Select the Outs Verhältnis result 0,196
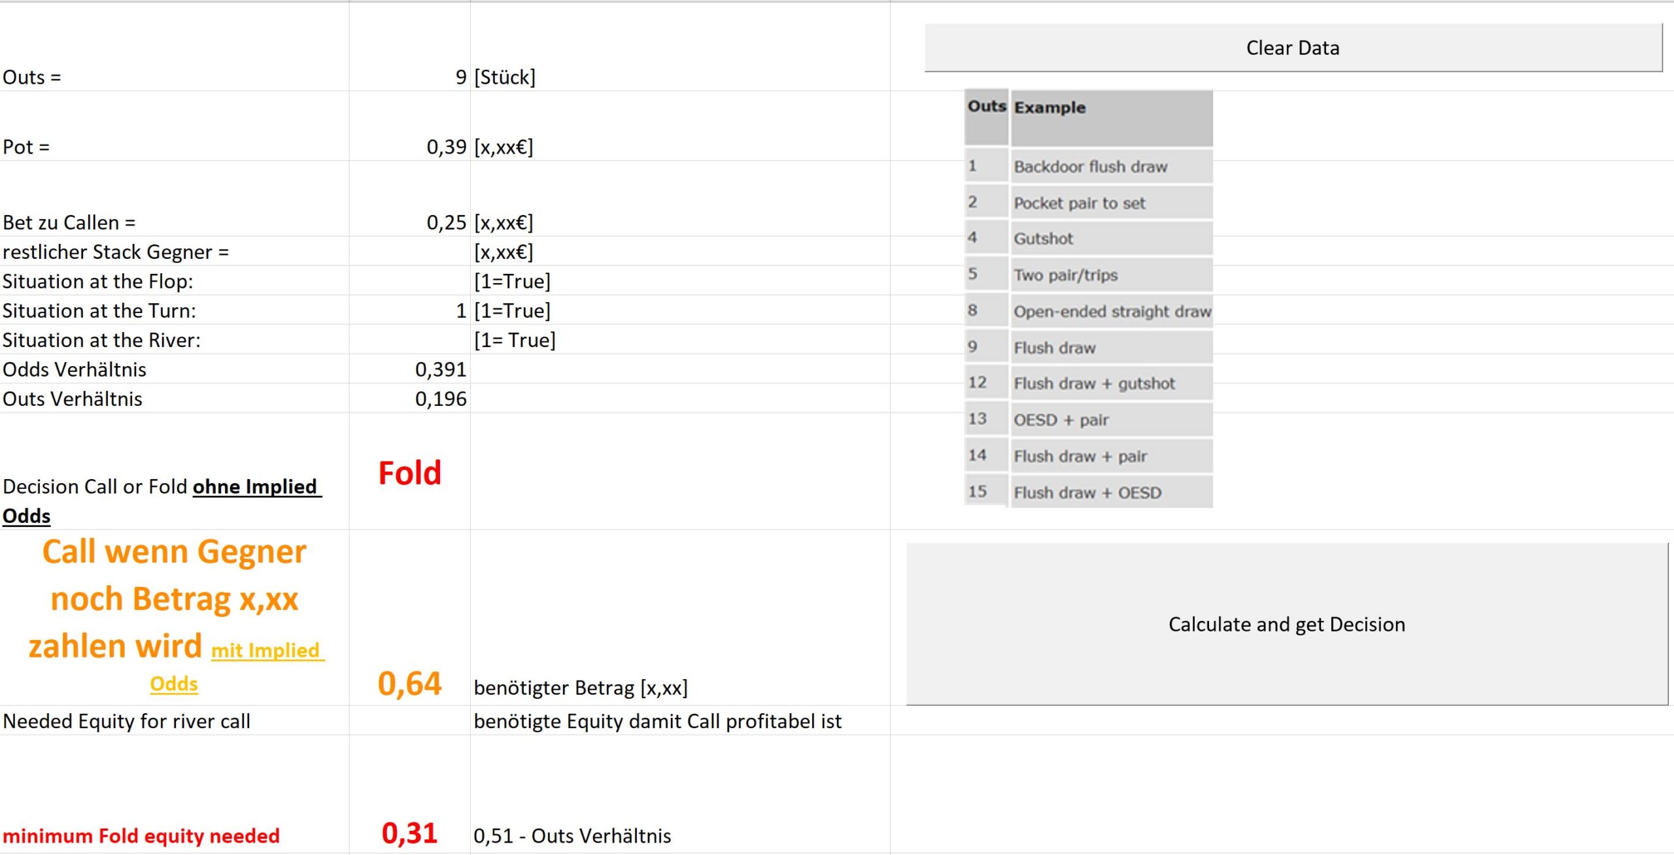 click(410, 399)
